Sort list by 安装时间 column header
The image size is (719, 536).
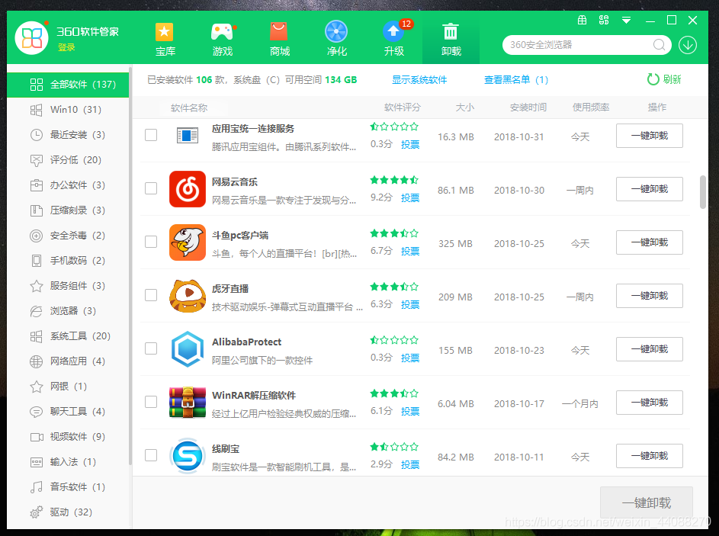coord(528,108)
